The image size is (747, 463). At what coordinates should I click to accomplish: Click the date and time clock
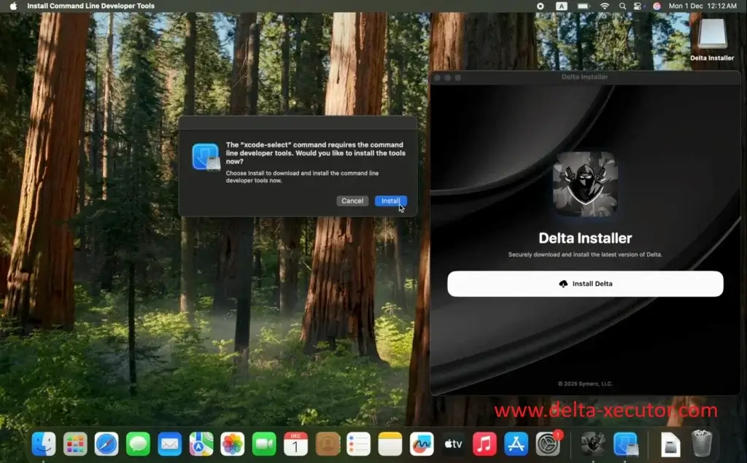tap(703, 6)
